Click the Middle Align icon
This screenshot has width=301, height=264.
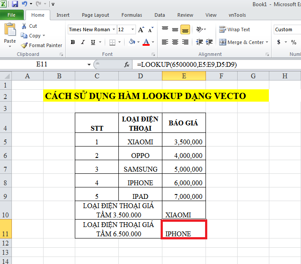point(175,29)
